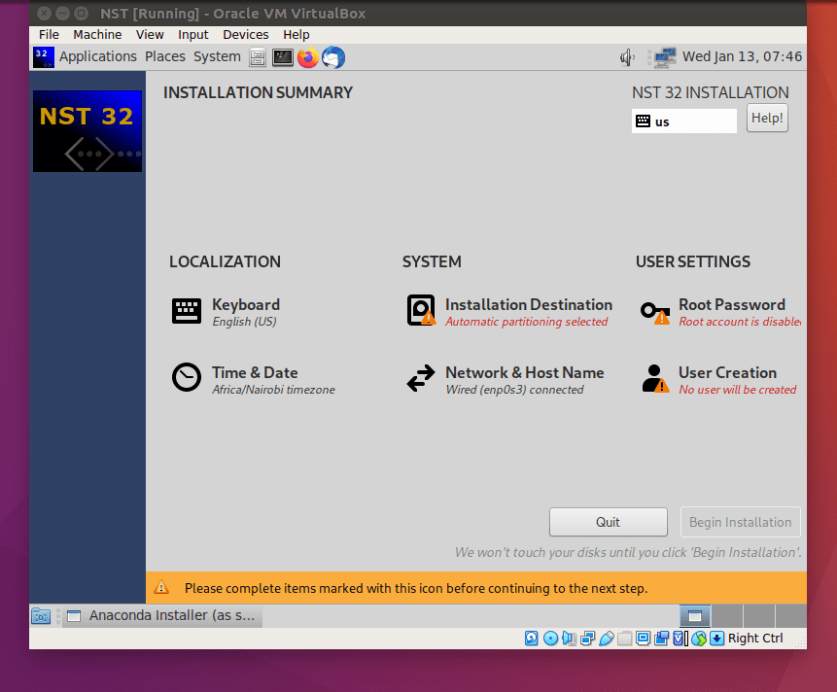Click VirtualBox optical disk indicator
Screen dimensions: 837x692
coord(550,639)
